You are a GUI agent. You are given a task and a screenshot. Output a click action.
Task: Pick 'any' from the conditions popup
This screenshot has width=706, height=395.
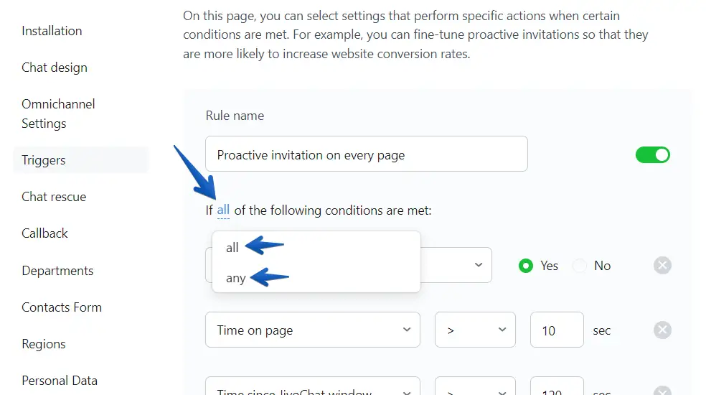(x=236, y=278)
